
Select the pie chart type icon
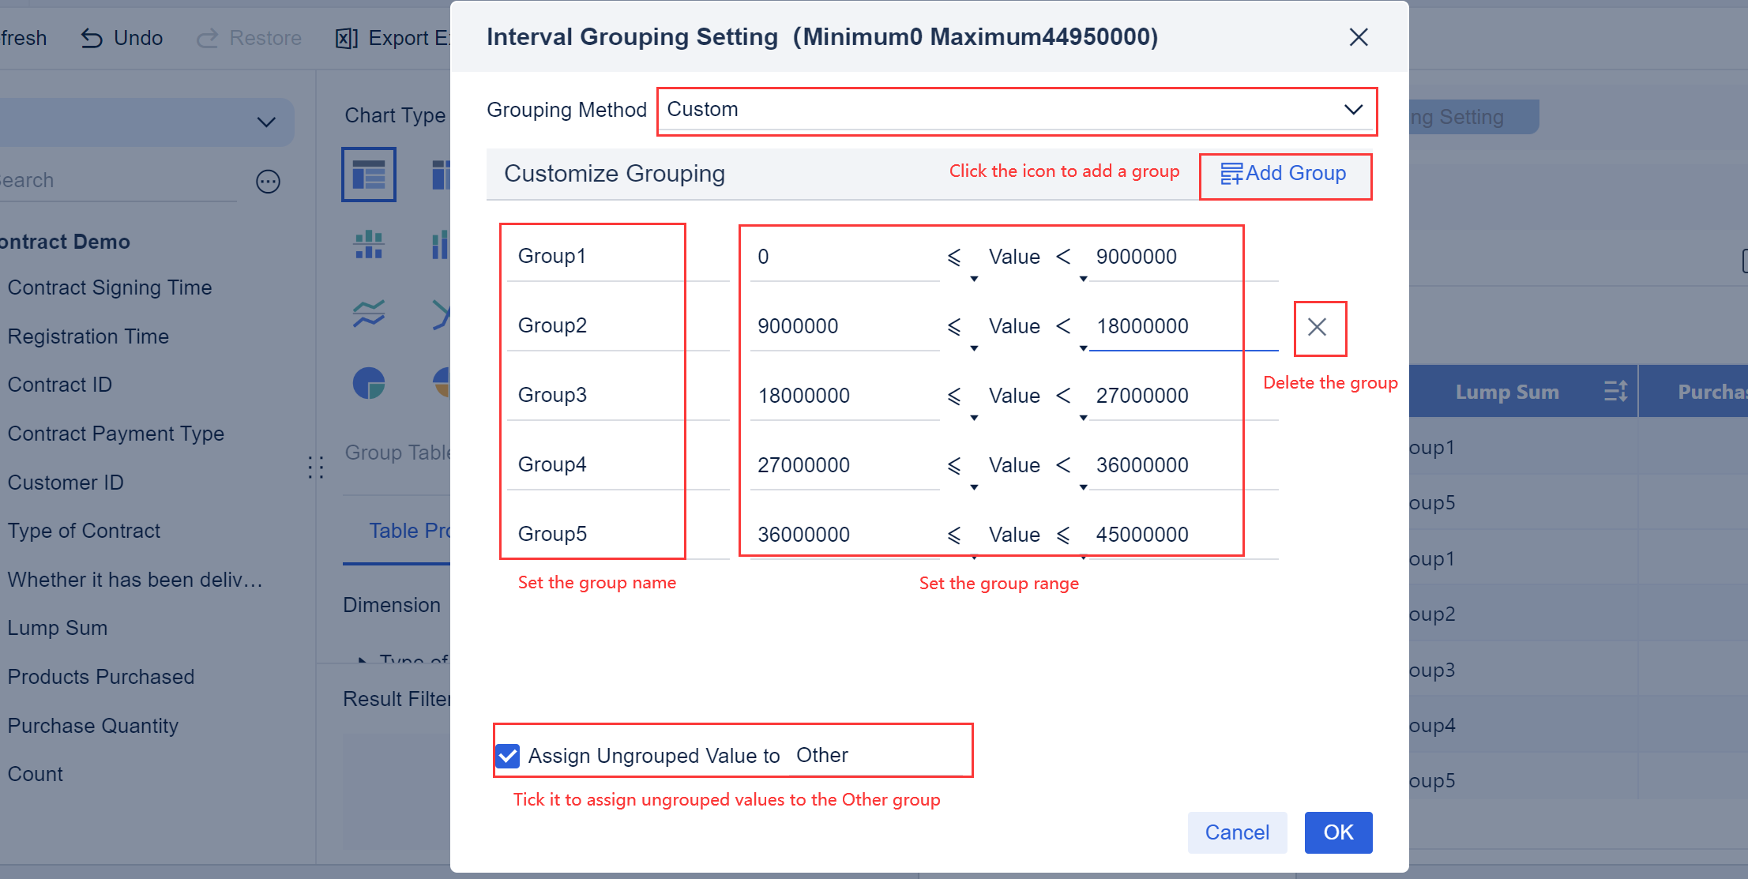[x=369, y=382]
